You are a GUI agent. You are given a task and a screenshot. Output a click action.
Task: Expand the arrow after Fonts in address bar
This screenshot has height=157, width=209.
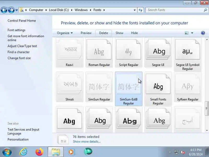[x=104, y=10]
